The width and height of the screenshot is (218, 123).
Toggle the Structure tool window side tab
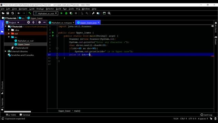2,88
